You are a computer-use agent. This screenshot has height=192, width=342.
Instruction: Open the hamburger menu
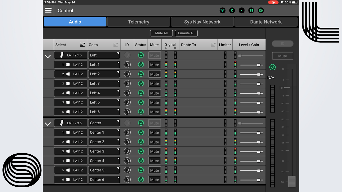pyautogui.click(x=48, y=10)
